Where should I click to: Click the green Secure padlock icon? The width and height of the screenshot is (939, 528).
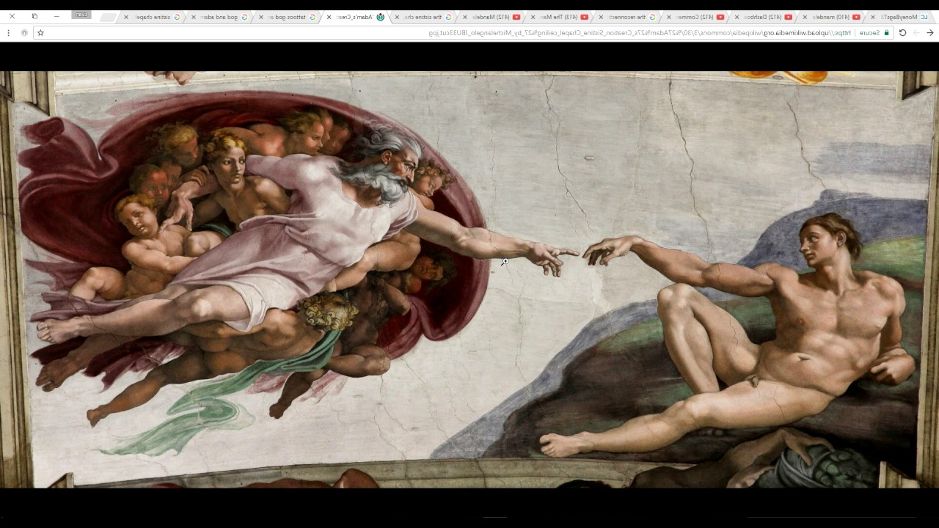coord(886,33)
